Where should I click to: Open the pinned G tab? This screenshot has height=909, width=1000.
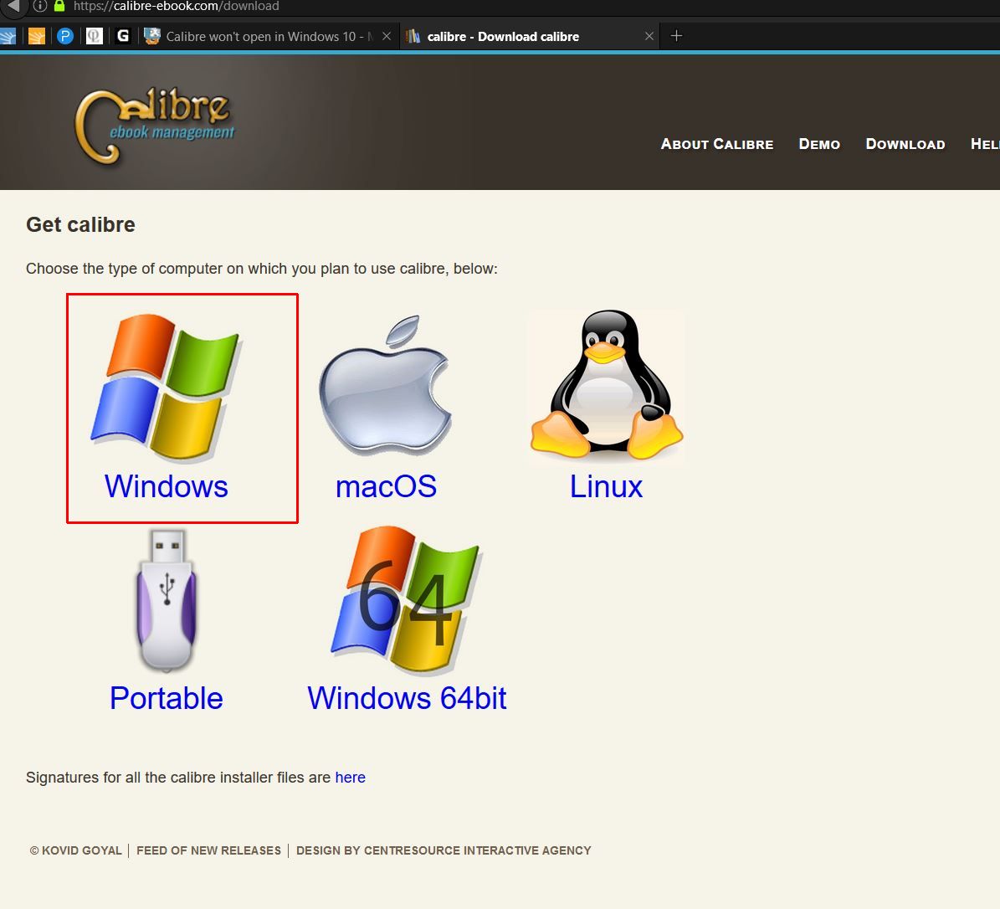tap(123, 36)
